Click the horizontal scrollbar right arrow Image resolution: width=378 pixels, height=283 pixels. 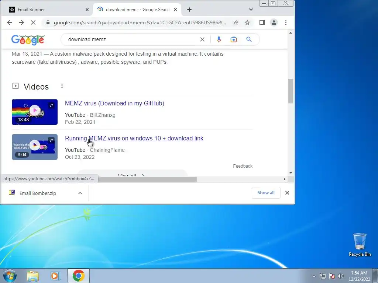click(285, 179)
